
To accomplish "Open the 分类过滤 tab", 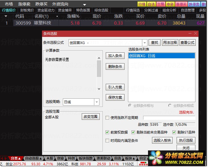I will coord(151,10).
